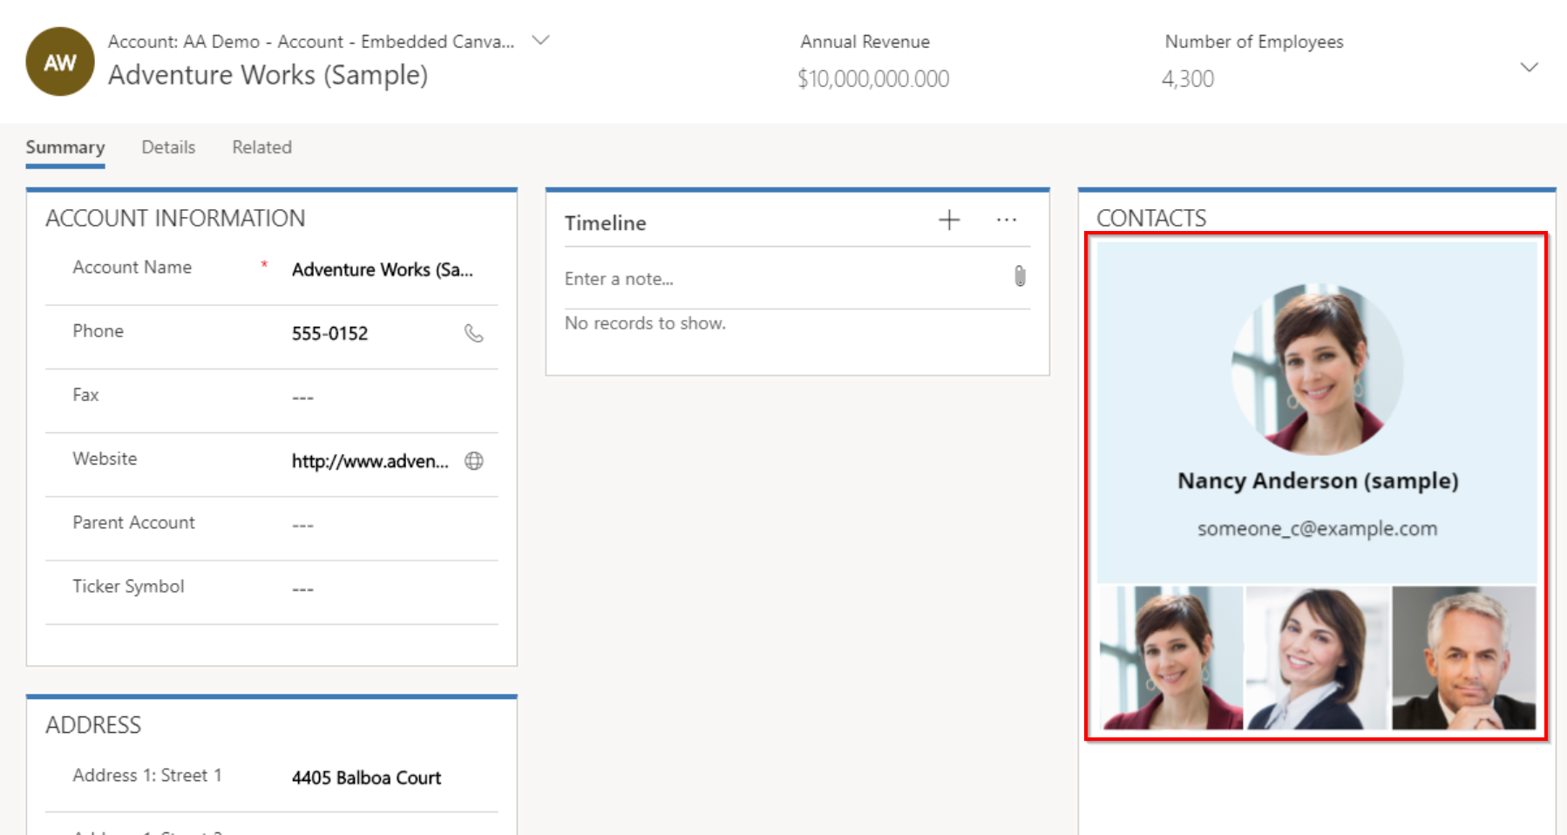Screen dimensions: 1567x835
Task: Open more Timeline commands via the ellipsis icon
Action: pyautogui.click(x=1007, y=221)
